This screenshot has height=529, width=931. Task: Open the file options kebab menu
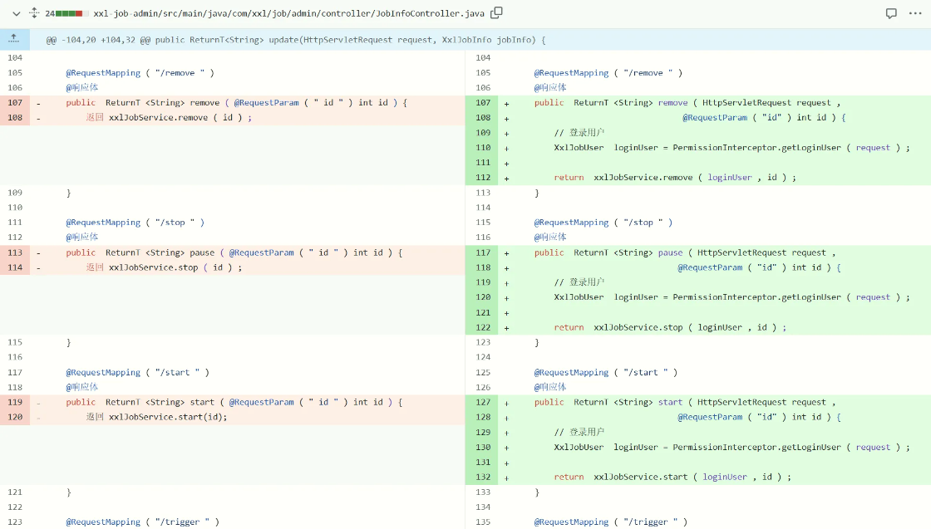pos(915,13)
